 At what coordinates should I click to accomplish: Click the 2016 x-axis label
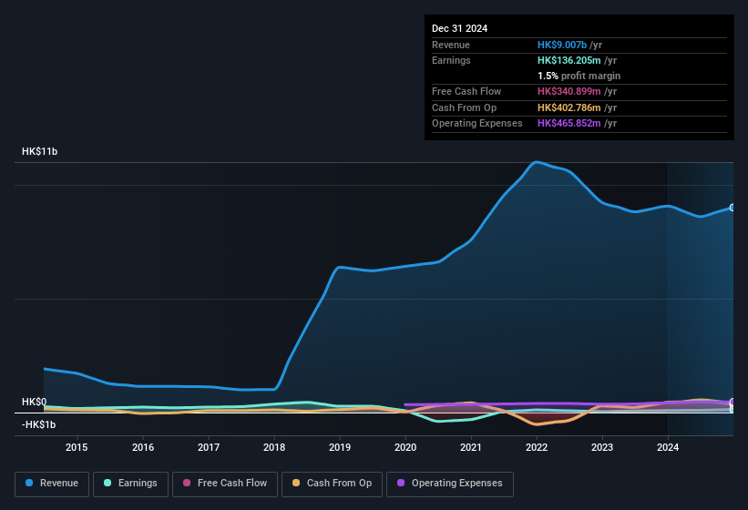coord(143,447)
